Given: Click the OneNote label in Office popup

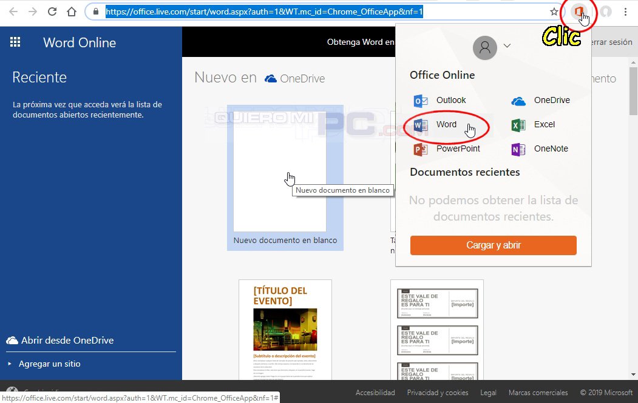Looking at the screenshot, I should click(x=551, y=148).
